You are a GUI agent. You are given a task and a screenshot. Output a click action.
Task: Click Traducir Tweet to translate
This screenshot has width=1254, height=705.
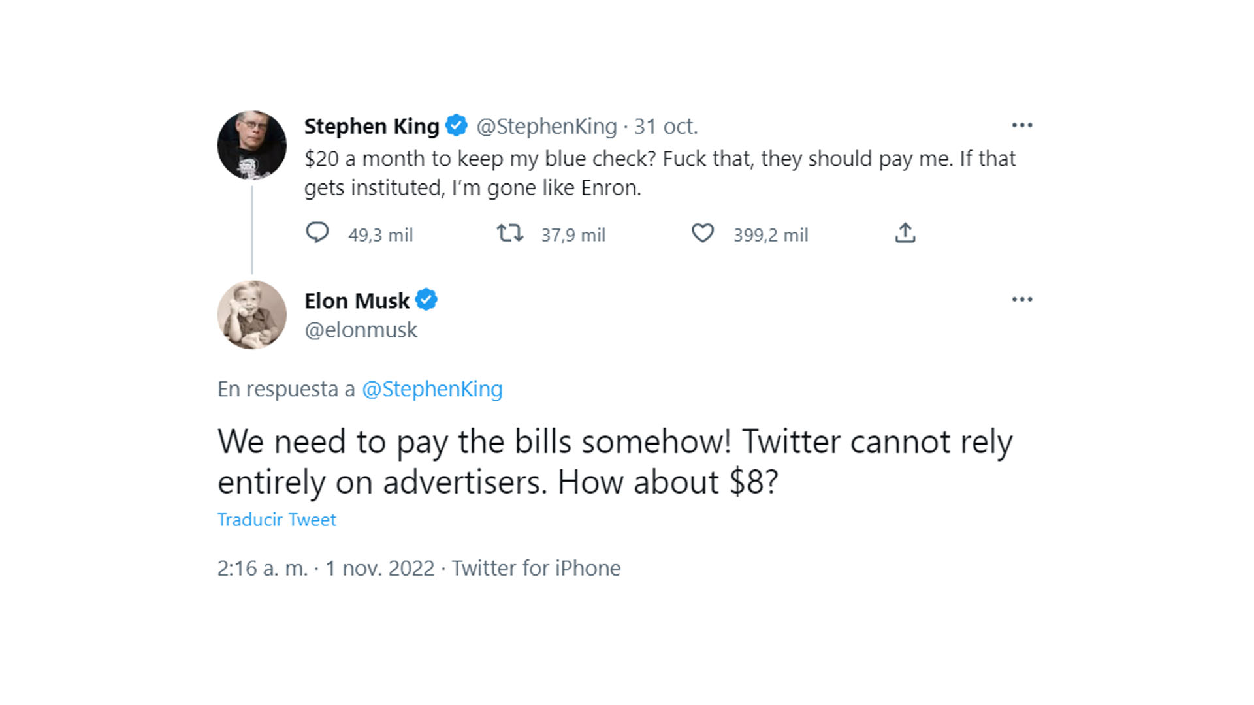click(x=276, y=520)
